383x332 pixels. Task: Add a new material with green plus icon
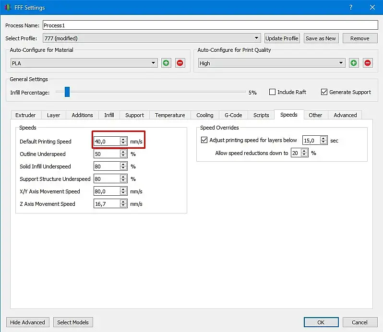coord(166,63)
